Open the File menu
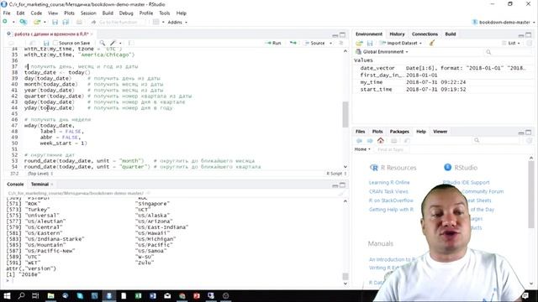538x302 pixels. [7, 13]
